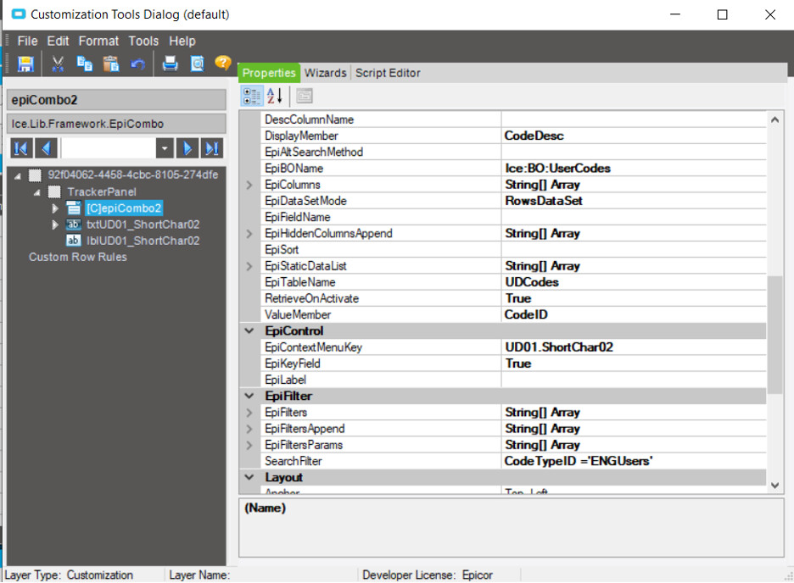This screenshot has height=583, width=794.
Task: Sort properties alphabetically with A-Z icon
Action: (x=275, y=96)
